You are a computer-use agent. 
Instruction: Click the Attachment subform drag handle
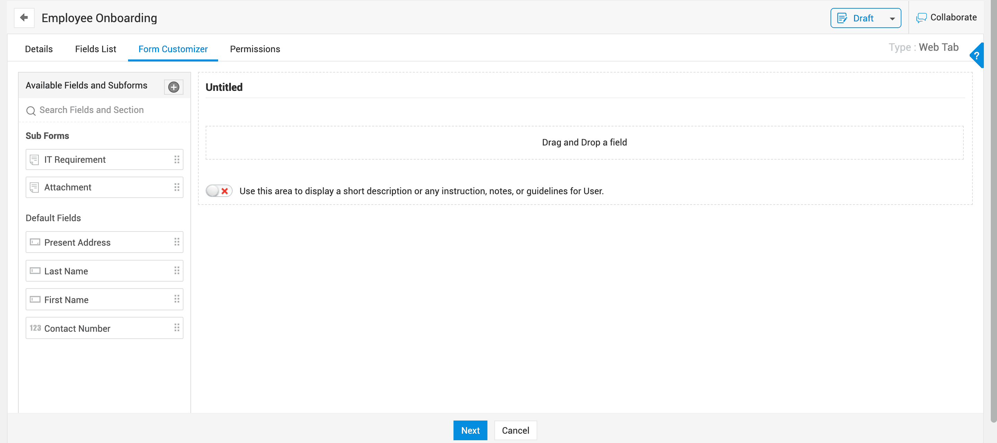(x=177, y=187)
